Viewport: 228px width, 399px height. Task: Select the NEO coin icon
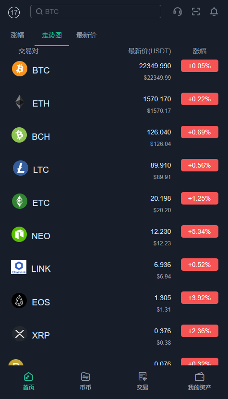pos(19,234)
